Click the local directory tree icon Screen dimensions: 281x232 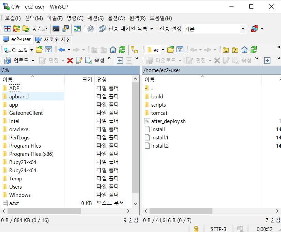coord(134,50)
